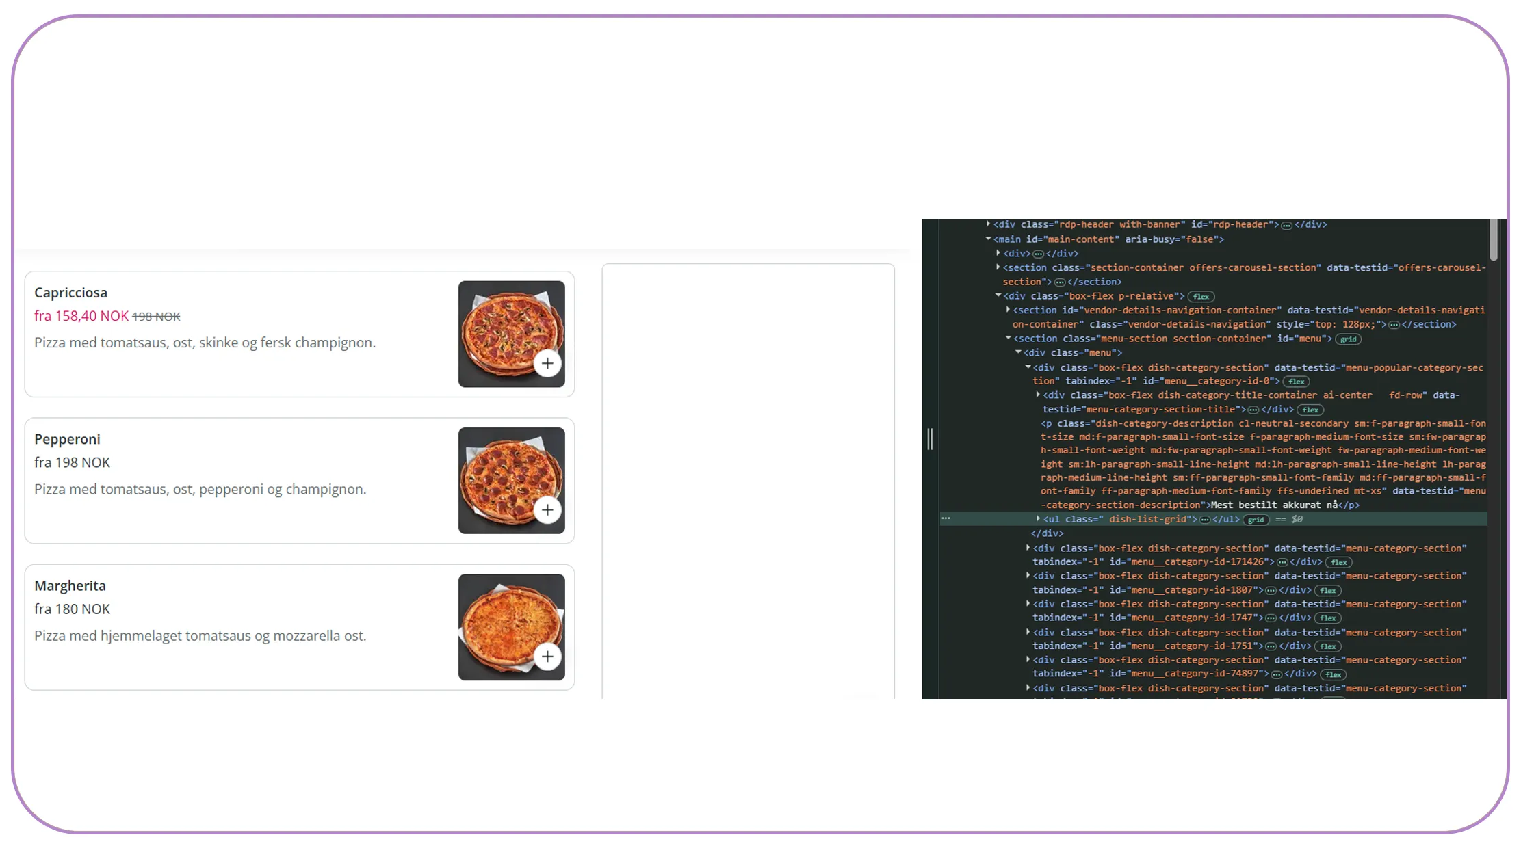Screen dimensions: 1521x848
Task: Click the grid badge on menu-section element
Action: (1349, 339)
